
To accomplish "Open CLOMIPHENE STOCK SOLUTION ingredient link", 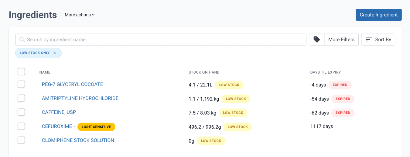I will [78, 140].
